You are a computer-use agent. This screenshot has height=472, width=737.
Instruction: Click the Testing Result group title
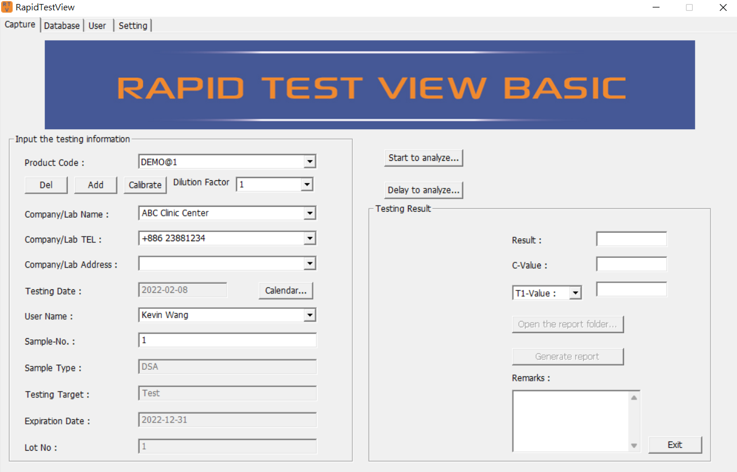tap(403, 208)
